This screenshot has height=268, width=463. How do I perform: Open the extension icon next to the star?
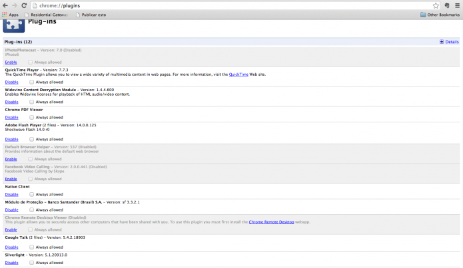447,5
